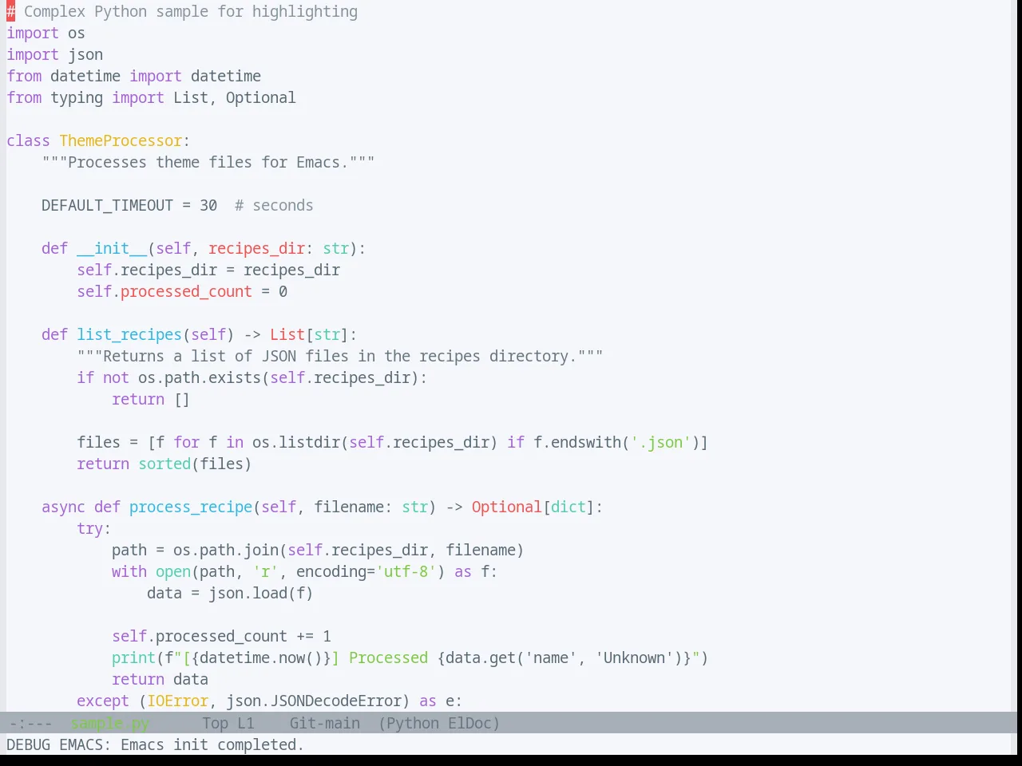Click the 'sorted' builtin call
This screenshot has height=766, width=1022.
click(164, 464)
